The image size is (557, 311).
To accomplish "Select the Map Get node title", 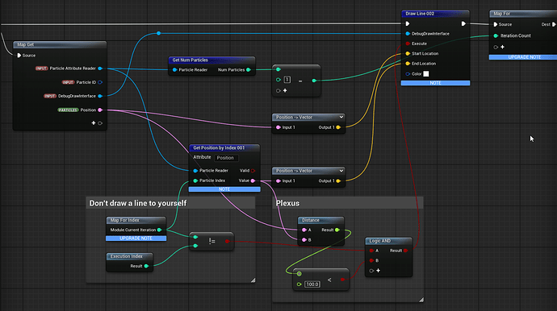I will click(26, 44).
